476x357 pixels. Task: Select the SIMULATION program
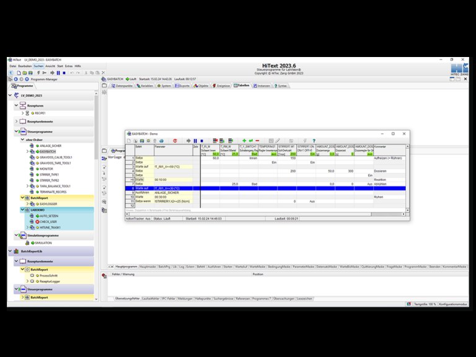43,243
